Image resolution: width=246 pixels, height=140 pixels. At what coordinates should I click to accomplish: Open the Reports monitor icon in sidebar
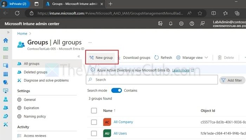click(6, 91)
